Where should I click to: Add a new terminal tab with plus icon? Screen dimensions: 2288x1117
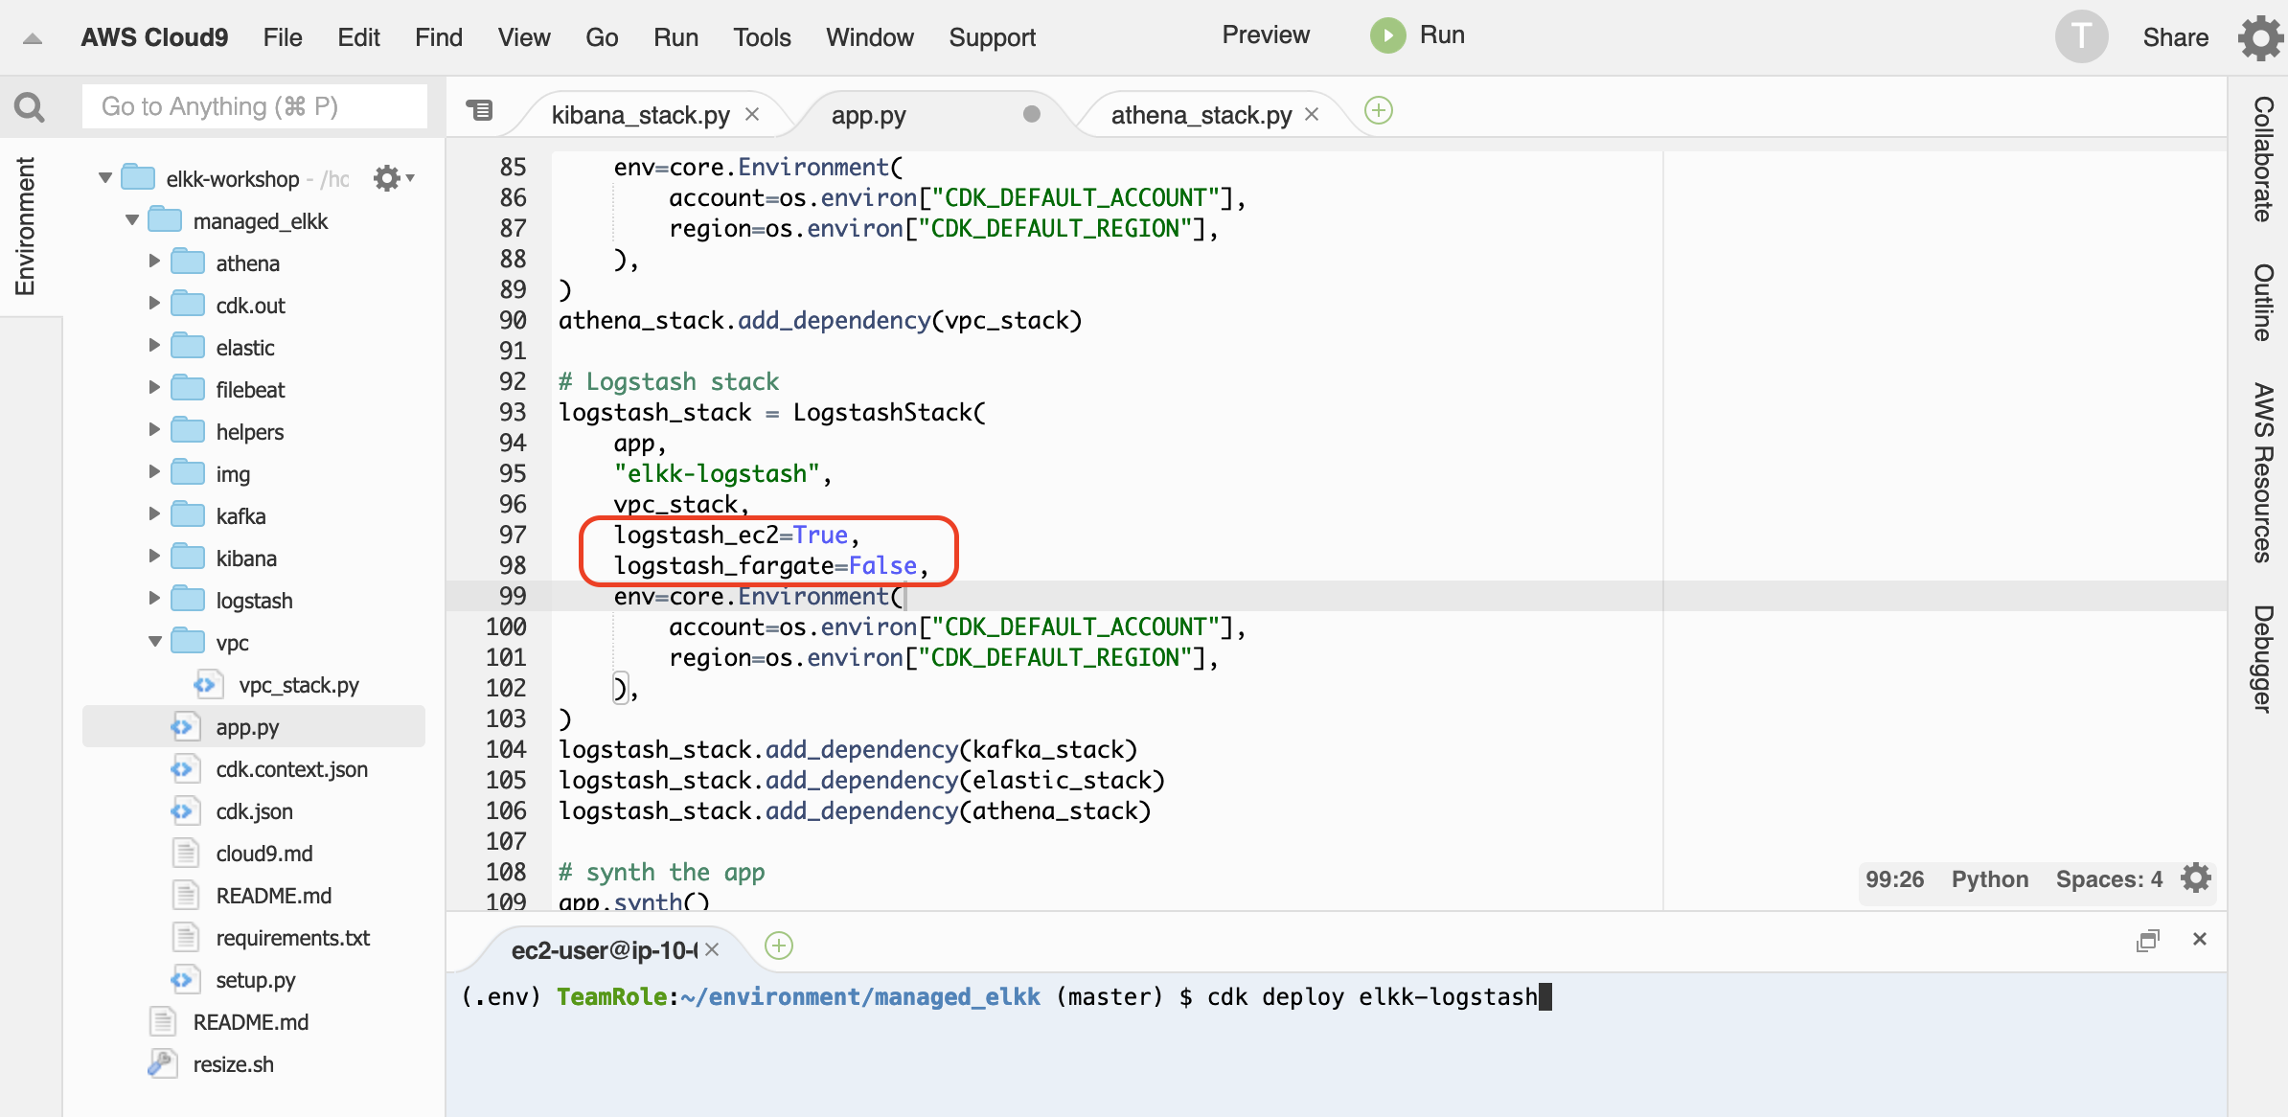tap(779, 946)
